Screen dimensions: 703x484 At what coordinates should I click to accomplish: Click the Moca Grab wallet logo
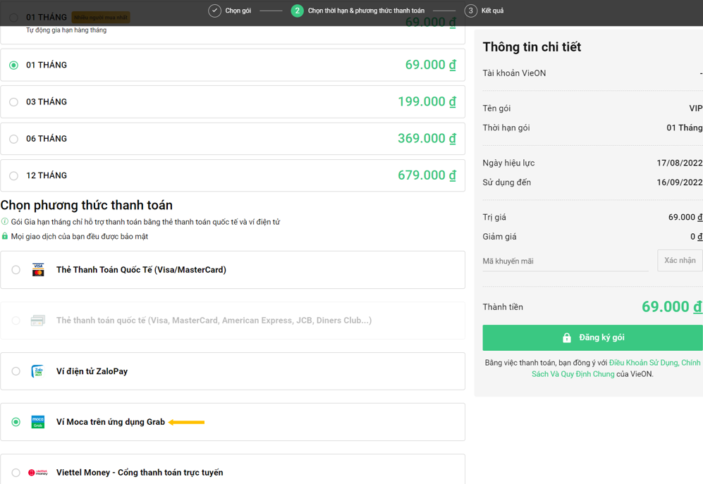point(38,422)
